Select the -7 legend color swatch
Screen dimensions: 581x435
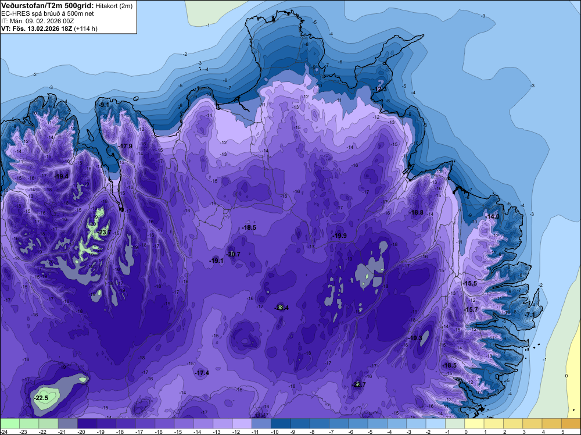pyautogui.click(x=339, y=423)
